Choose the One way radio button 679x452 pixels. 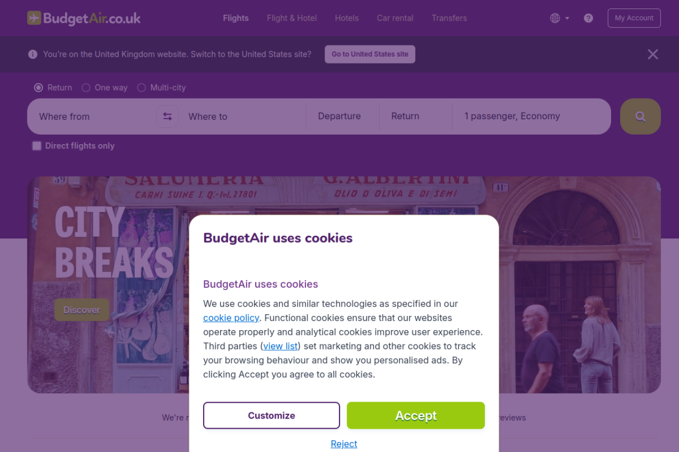pos(86,88)
